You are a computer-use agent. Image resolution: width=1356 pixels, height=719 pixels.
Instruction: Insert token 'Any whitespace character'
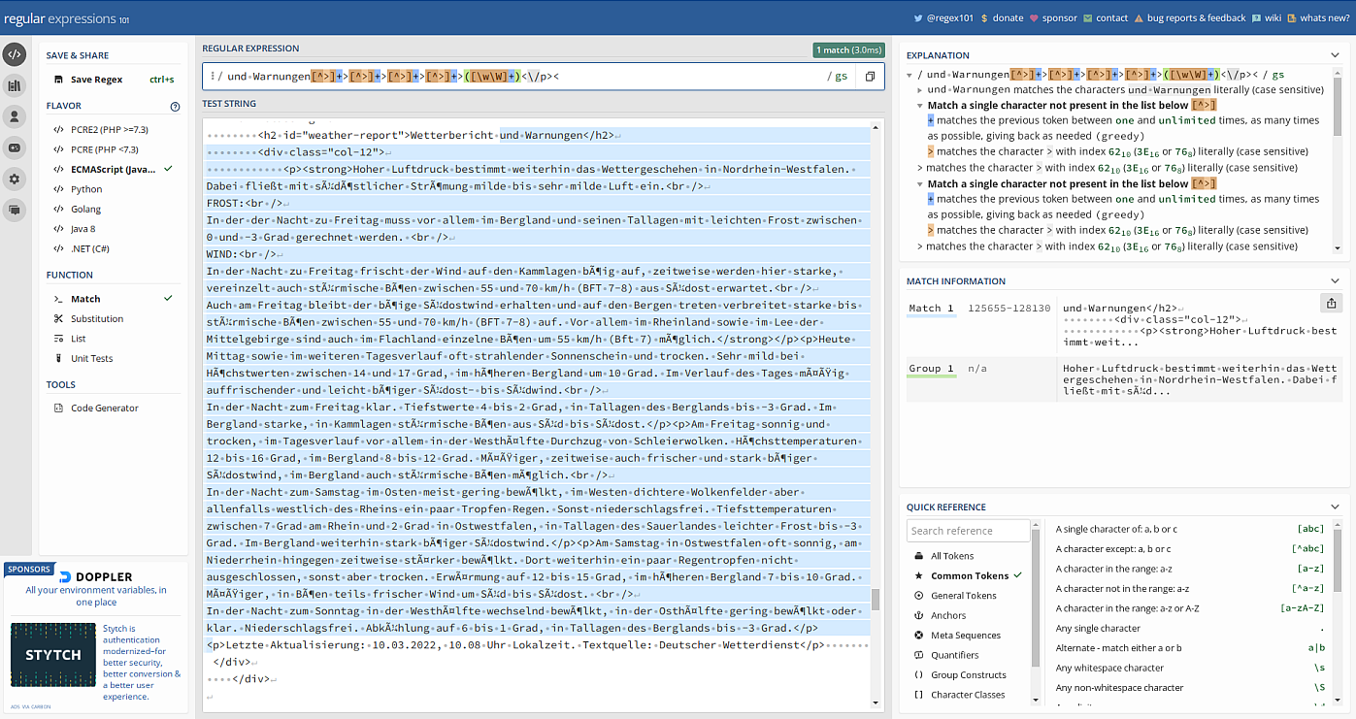click(1190, 668)
